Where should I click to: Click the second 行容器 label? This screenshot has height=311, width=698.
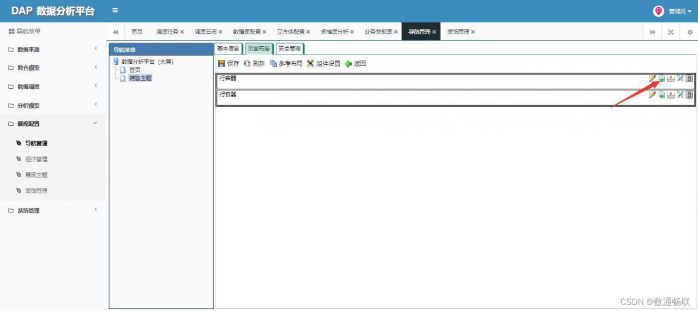[228, 95]
